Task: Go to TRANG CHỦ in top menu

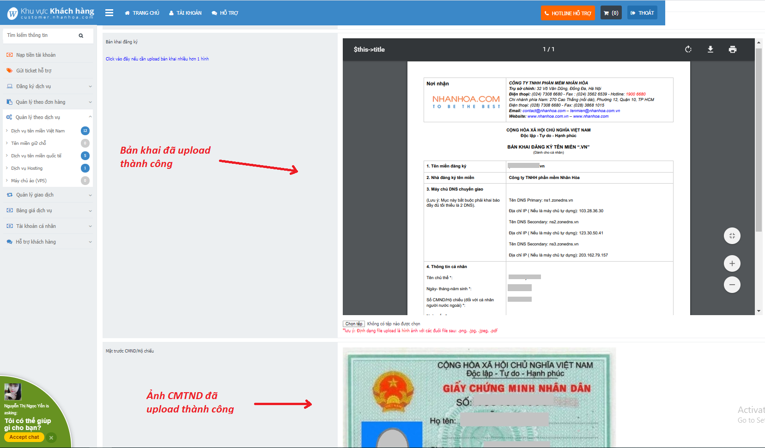Action: pos(142,13)
